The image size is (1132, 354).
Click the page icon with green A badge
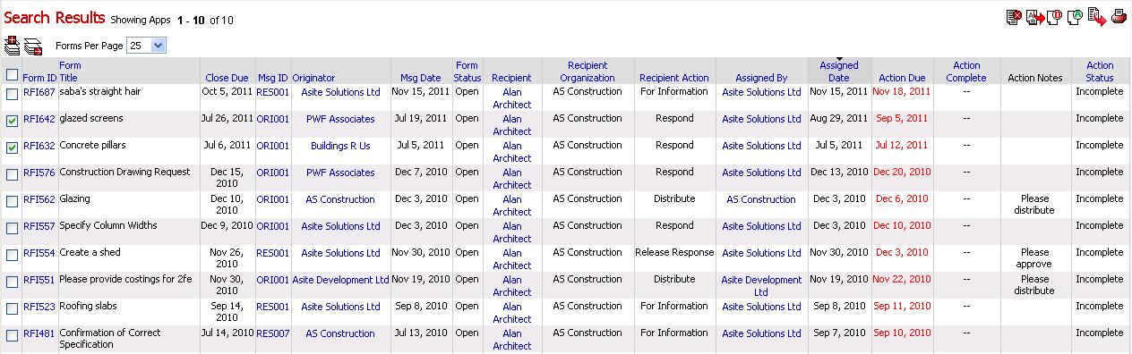click(x=1075, y=17)
